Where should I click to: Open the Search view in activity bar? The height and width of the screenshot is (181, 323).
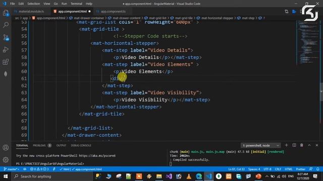6,25
